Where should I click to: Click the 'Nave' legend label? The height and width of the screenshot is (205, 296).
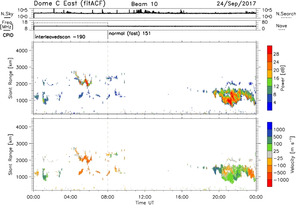[x=281, y=26]
